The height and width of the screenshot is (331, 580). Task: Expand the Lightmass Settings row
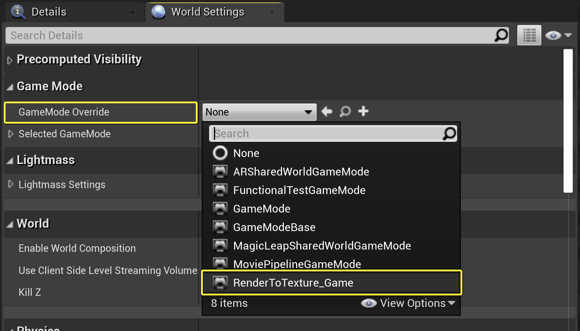(10, 185)
